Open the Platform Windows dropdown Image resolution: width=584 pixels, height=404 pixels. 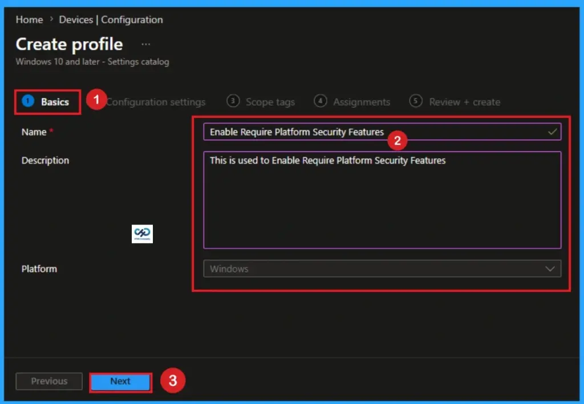pos(382,269)
